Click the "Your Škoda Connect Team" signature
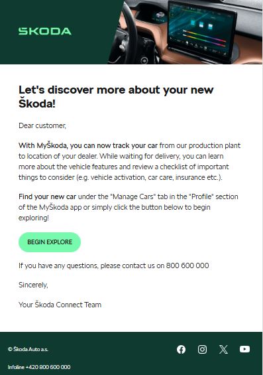The width and height of the screenshot is (263, 375). [60, 305]
